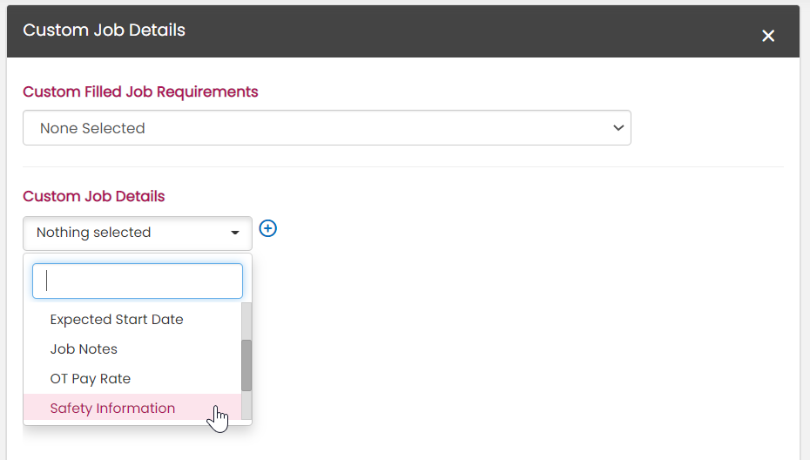Focus the dropdown search text box
This screenshot has height=460, width=810.
coord(138,281)
